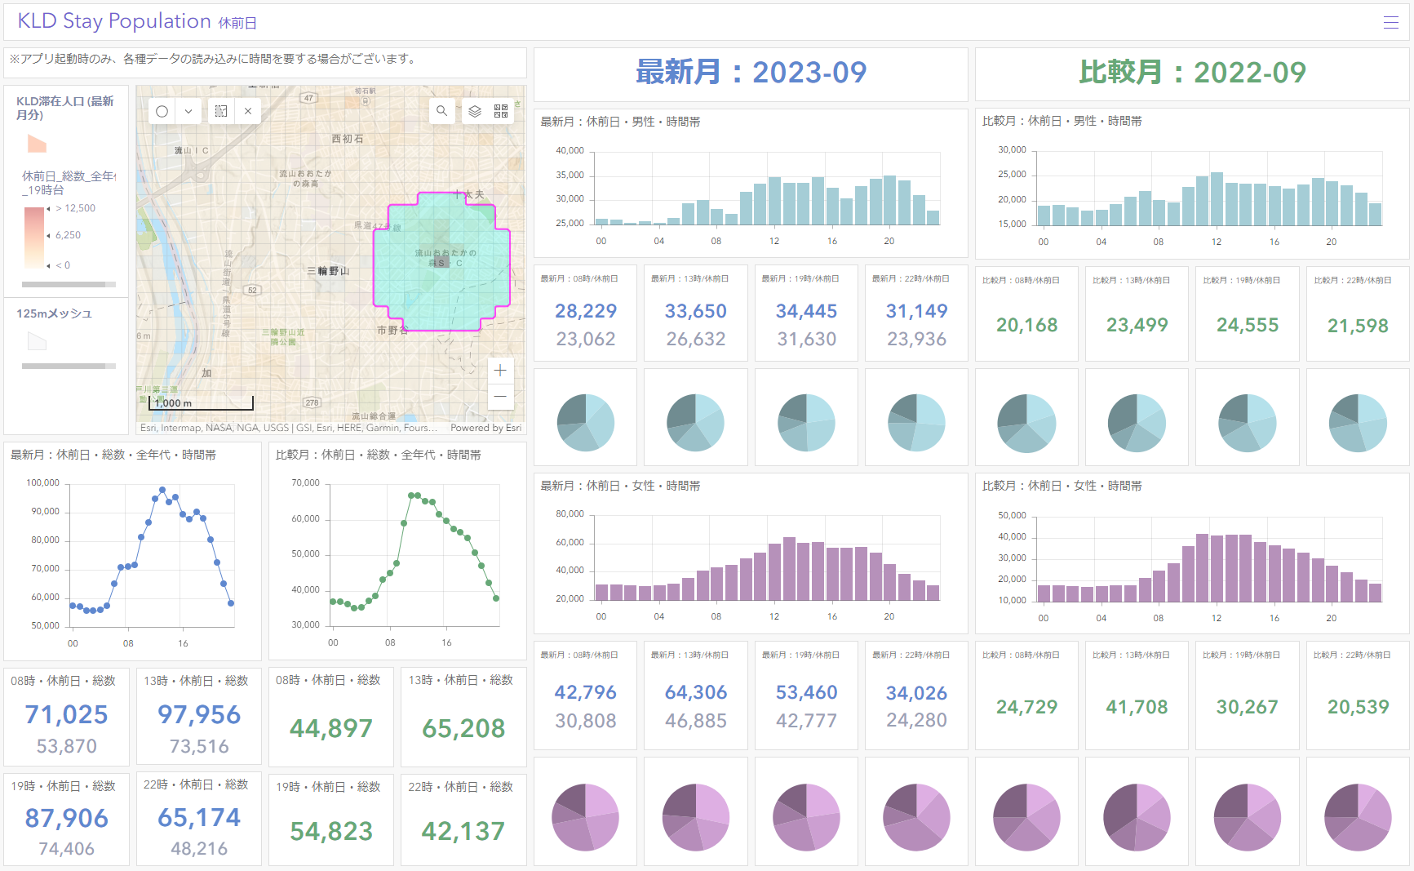Expand the truncated map attribution text

[289, 428]
